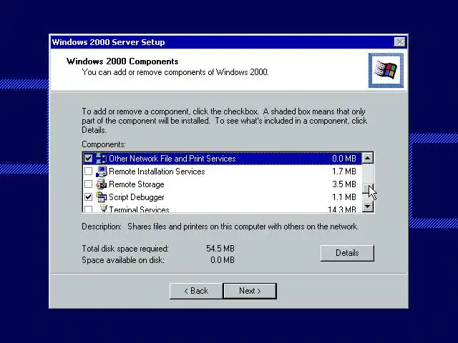Select the Remote Installation Services row text

coord(157,171)
